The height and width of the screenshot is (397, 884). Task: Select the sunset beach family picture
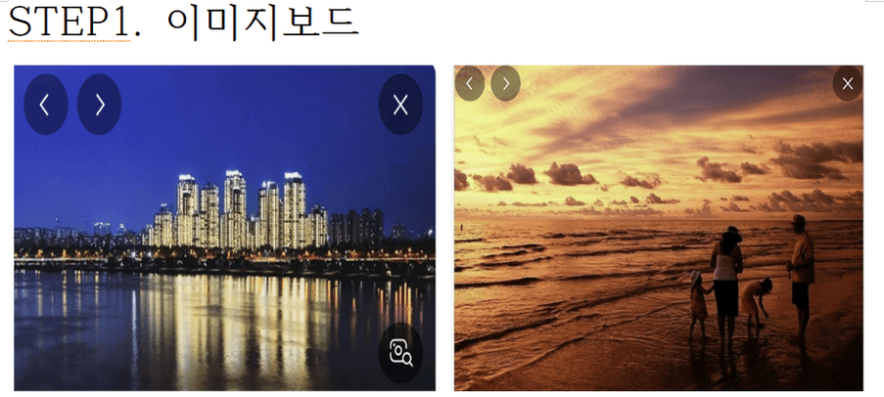click(659, 228)
